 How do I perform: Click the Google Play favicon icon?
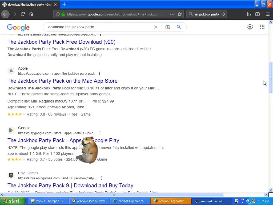pos(11,130)
